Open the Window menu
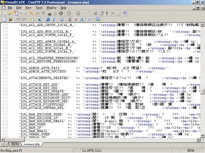The height and width of the screenshot is (153, 205). [51, 8]
